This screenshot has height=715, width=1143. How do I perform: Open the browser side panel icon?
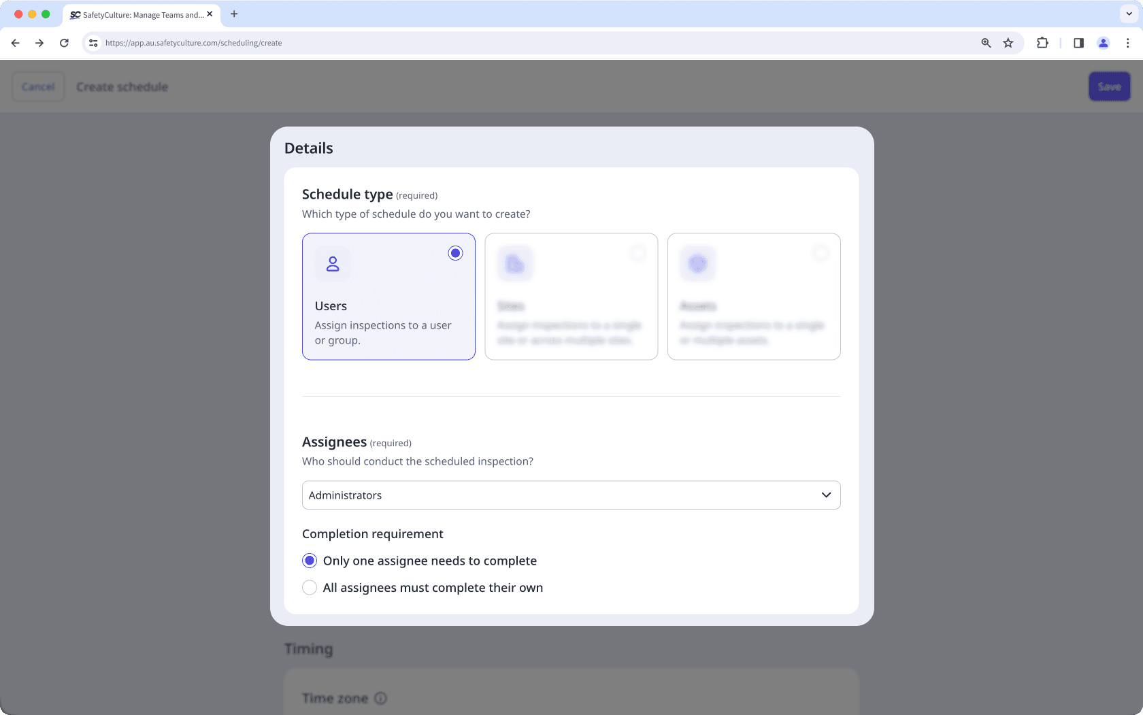1078,42
